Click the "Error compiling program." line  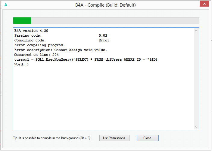pos(39,45)
